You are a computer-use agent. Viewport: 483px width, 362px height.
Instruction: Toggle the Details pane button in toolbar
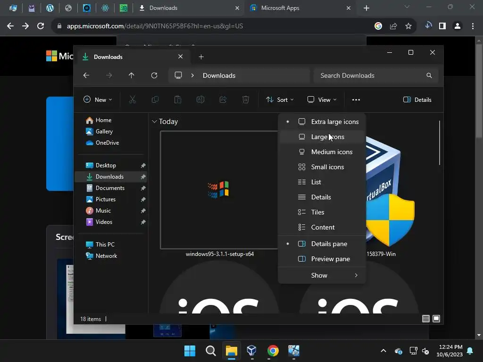(417, 99)
